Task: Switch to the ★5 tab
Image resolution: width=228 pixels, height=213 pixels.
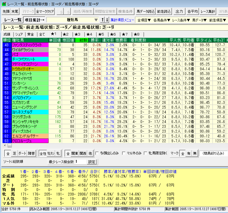Action: [101, 34]
